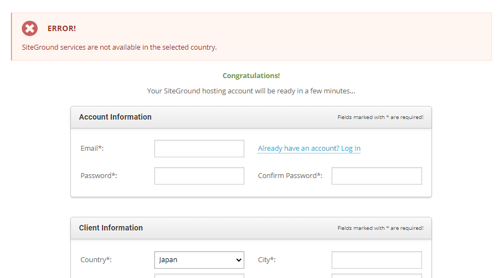
Task: Click the 'Email*:' label
Action: pyautogui.click(x=92, y=149)
